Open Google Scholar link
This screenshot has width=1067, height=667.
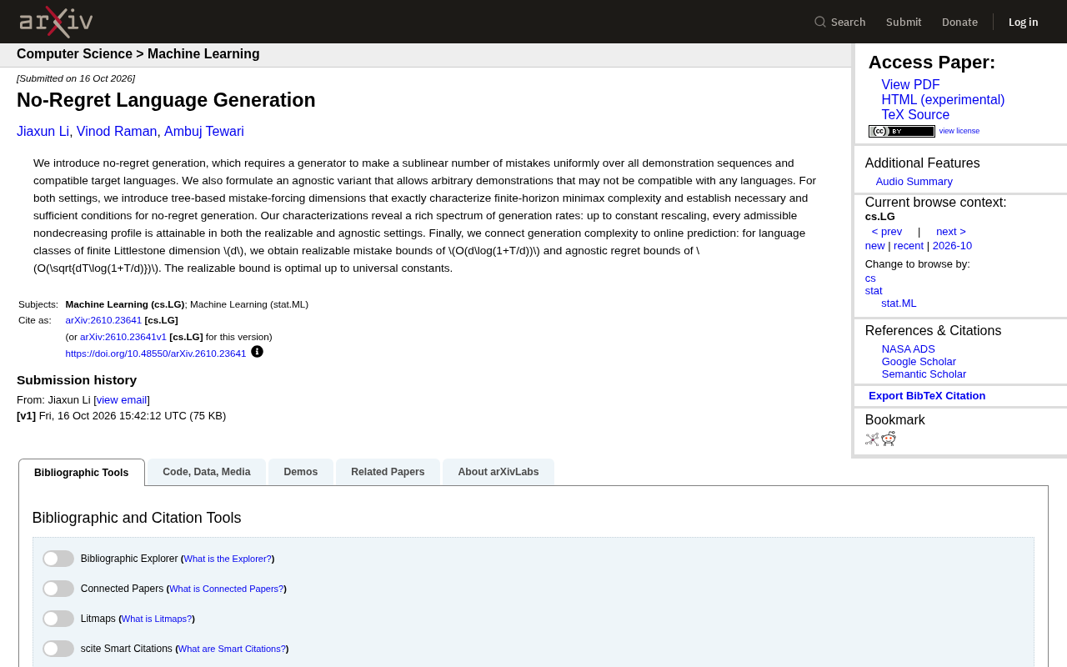[x=919, y=362]
